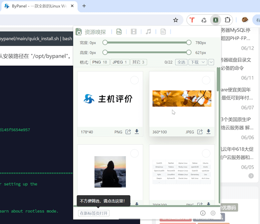Select the hooded silhouette photo checkbox
The height and width of the screenshot is (224, 260).
[x=134, y=153]
